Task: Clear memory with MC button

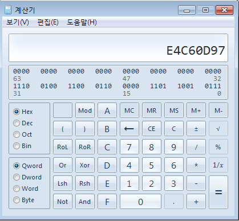Action: point(129,110)
